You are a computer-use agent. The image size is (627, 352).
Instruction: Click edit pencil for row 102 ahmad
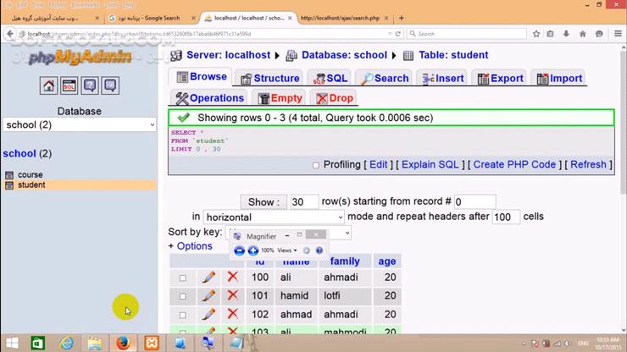click(208, 314)
